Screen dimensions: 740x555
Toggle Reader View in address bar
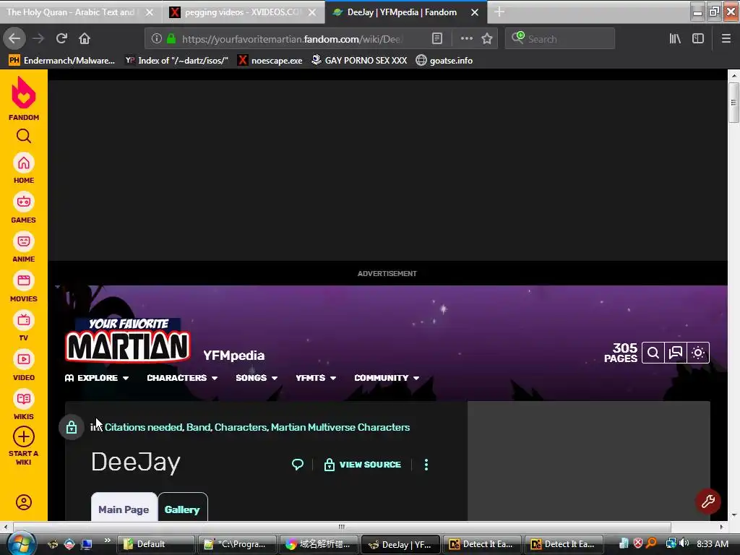(437, 38)
